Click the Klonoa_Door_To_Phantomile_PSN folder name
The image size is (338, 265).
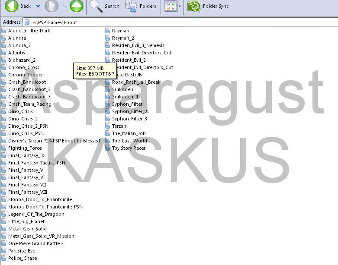(x=45, y=207)
